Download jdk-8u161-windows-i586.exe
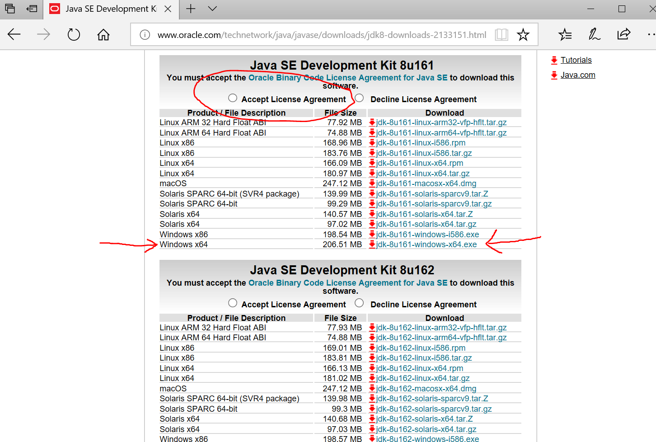The height and width of the screenshot is (442, 656). click(x=427, y=235)
